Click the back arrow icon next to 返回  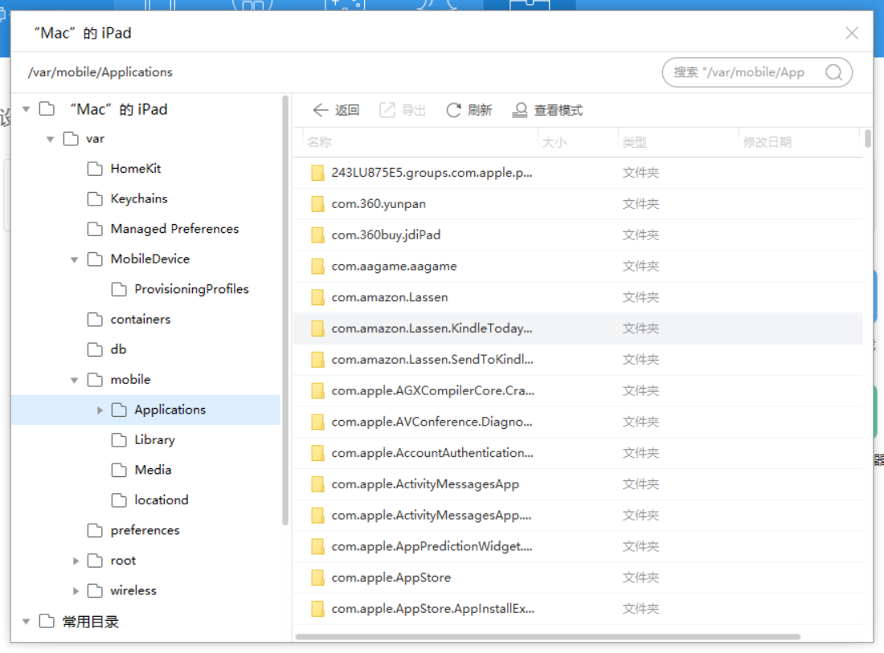coord(320,110)
